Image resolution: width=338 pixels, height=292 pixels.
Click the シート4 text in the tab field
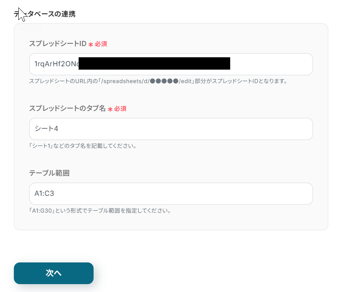click(46, 129)
